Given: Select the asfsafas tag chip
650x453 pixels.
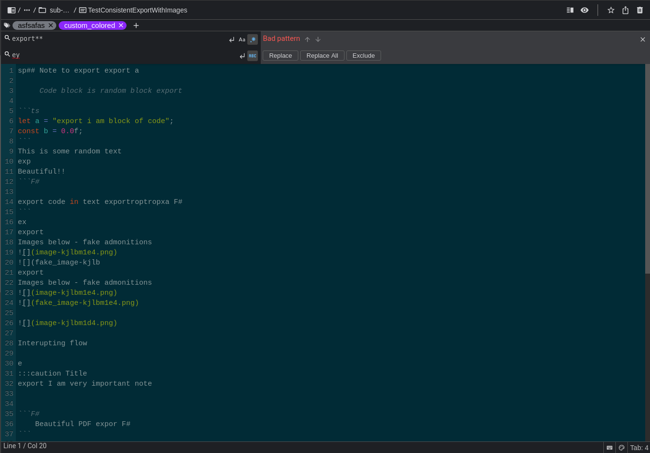Looking at the screenshot, I should coord(31,25).
